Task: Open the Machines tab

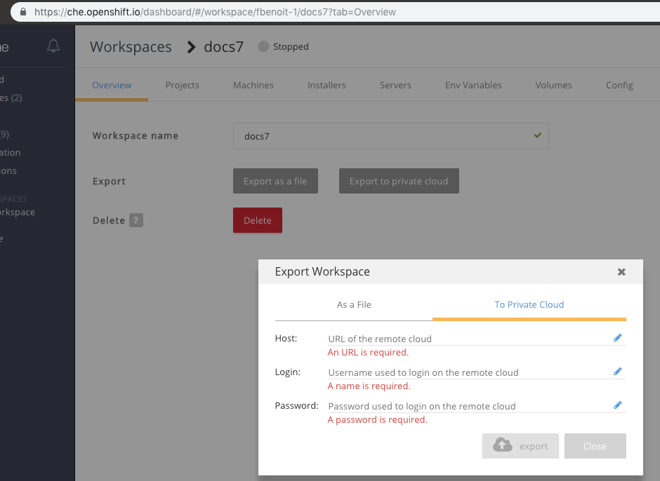Action: (253, 86)
